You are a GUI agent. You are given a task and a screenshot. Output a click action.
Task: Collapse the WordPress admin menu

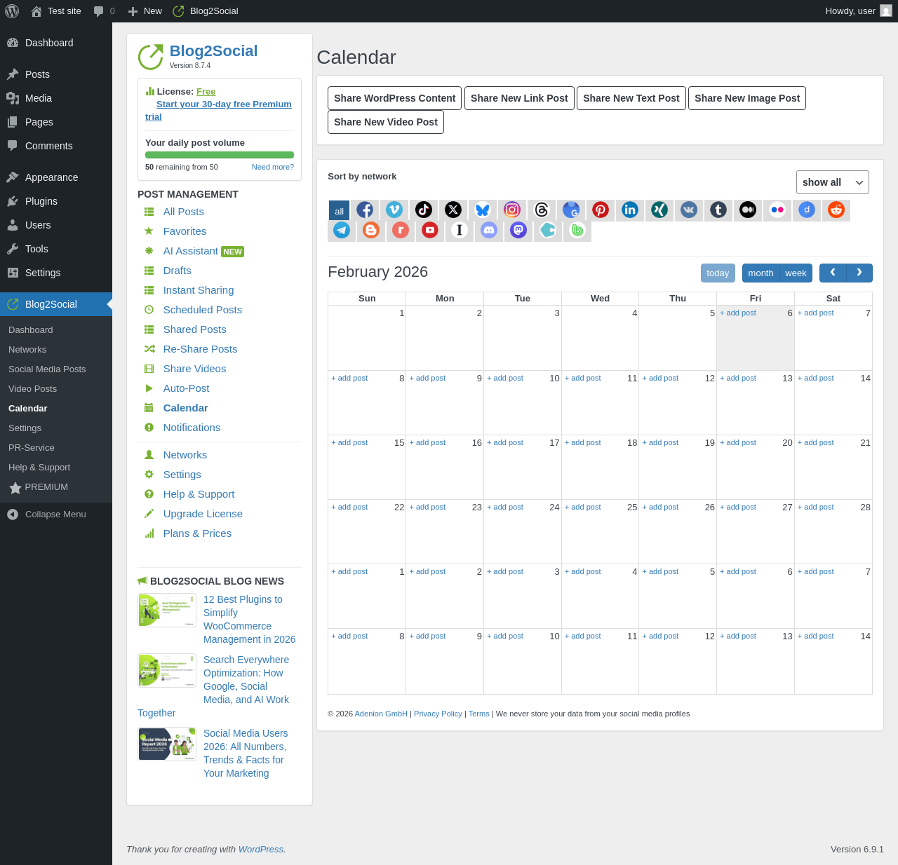pos(55,515)
